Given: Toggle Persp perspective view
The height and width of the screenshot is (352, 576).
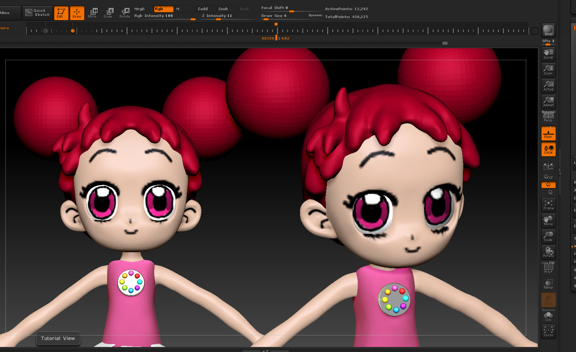Looking at the screenshot, I should (548, 117).
